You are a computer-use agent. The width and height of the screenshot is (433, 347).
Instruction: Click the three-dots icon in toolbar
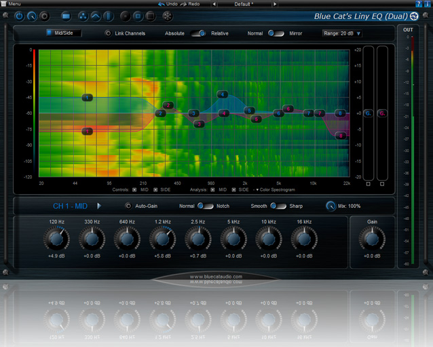click(83, 16)
